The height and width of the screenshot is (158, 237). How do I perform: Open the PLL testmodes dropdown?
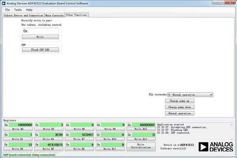190,95
